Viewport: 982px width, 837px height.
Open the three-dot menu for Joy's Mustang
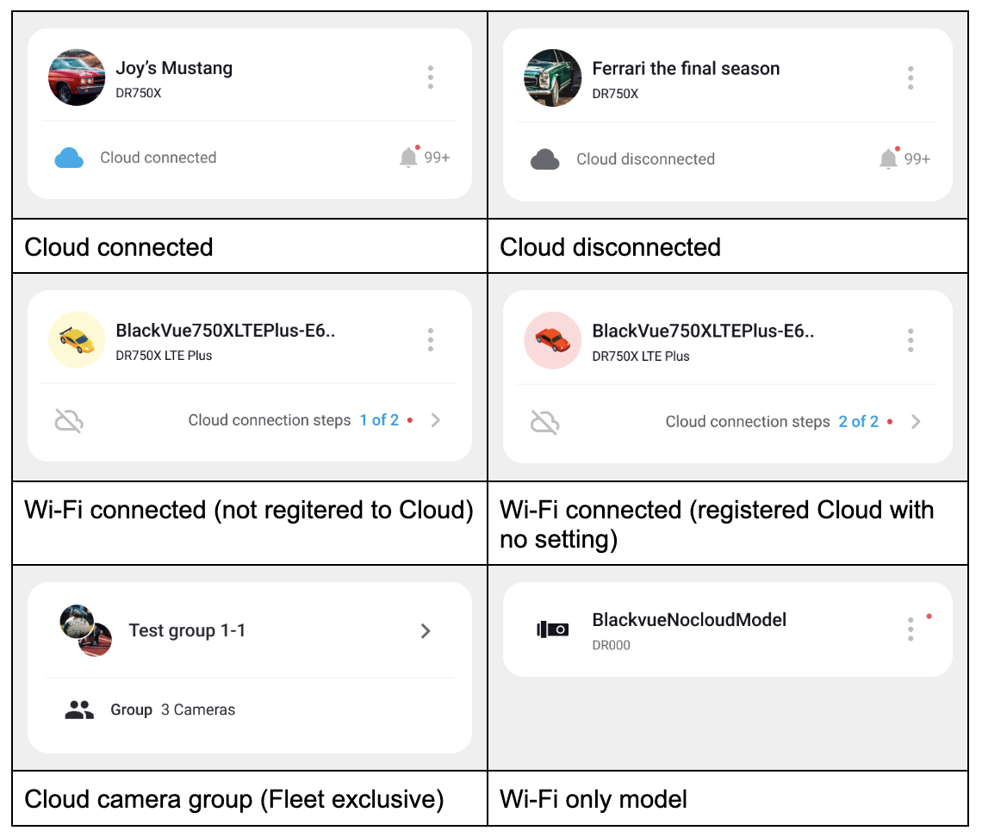(x=430, y=77)
